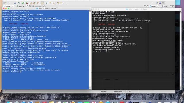184x103 pixels.
Task: Click john's last prompt line cursor
Action: (108, 51)
